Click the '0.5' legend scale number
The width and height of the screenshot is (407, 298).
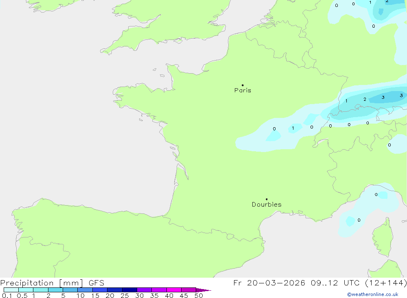coord(22,296)
